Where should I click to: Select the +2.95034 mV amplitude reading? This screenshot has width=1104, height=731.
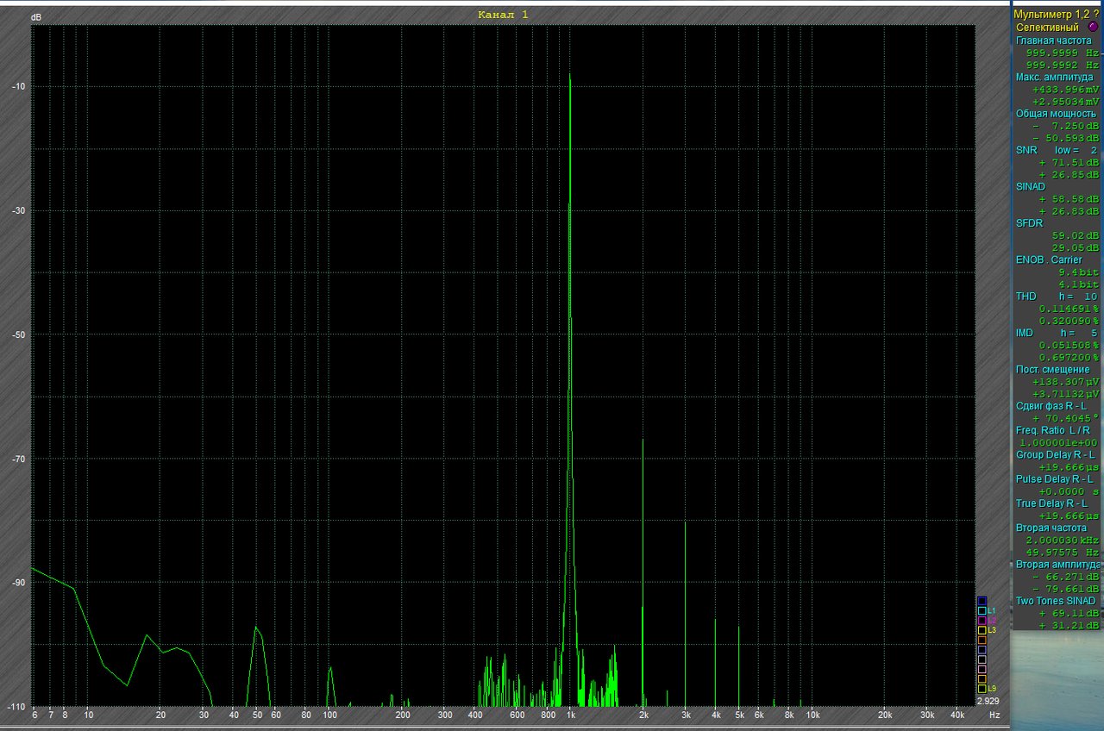point(1065,101)
